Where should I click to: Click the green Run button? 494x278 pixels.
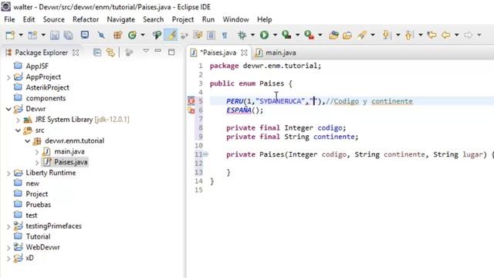coord(264,35)
